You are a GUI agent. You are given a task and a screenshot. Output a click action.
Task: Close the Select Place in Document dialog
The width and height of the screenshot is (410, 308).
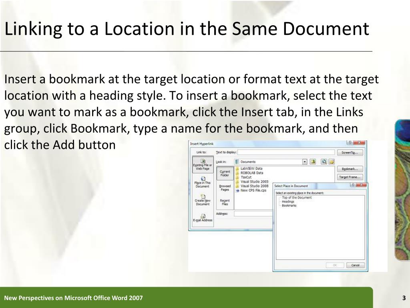[362, 185]
